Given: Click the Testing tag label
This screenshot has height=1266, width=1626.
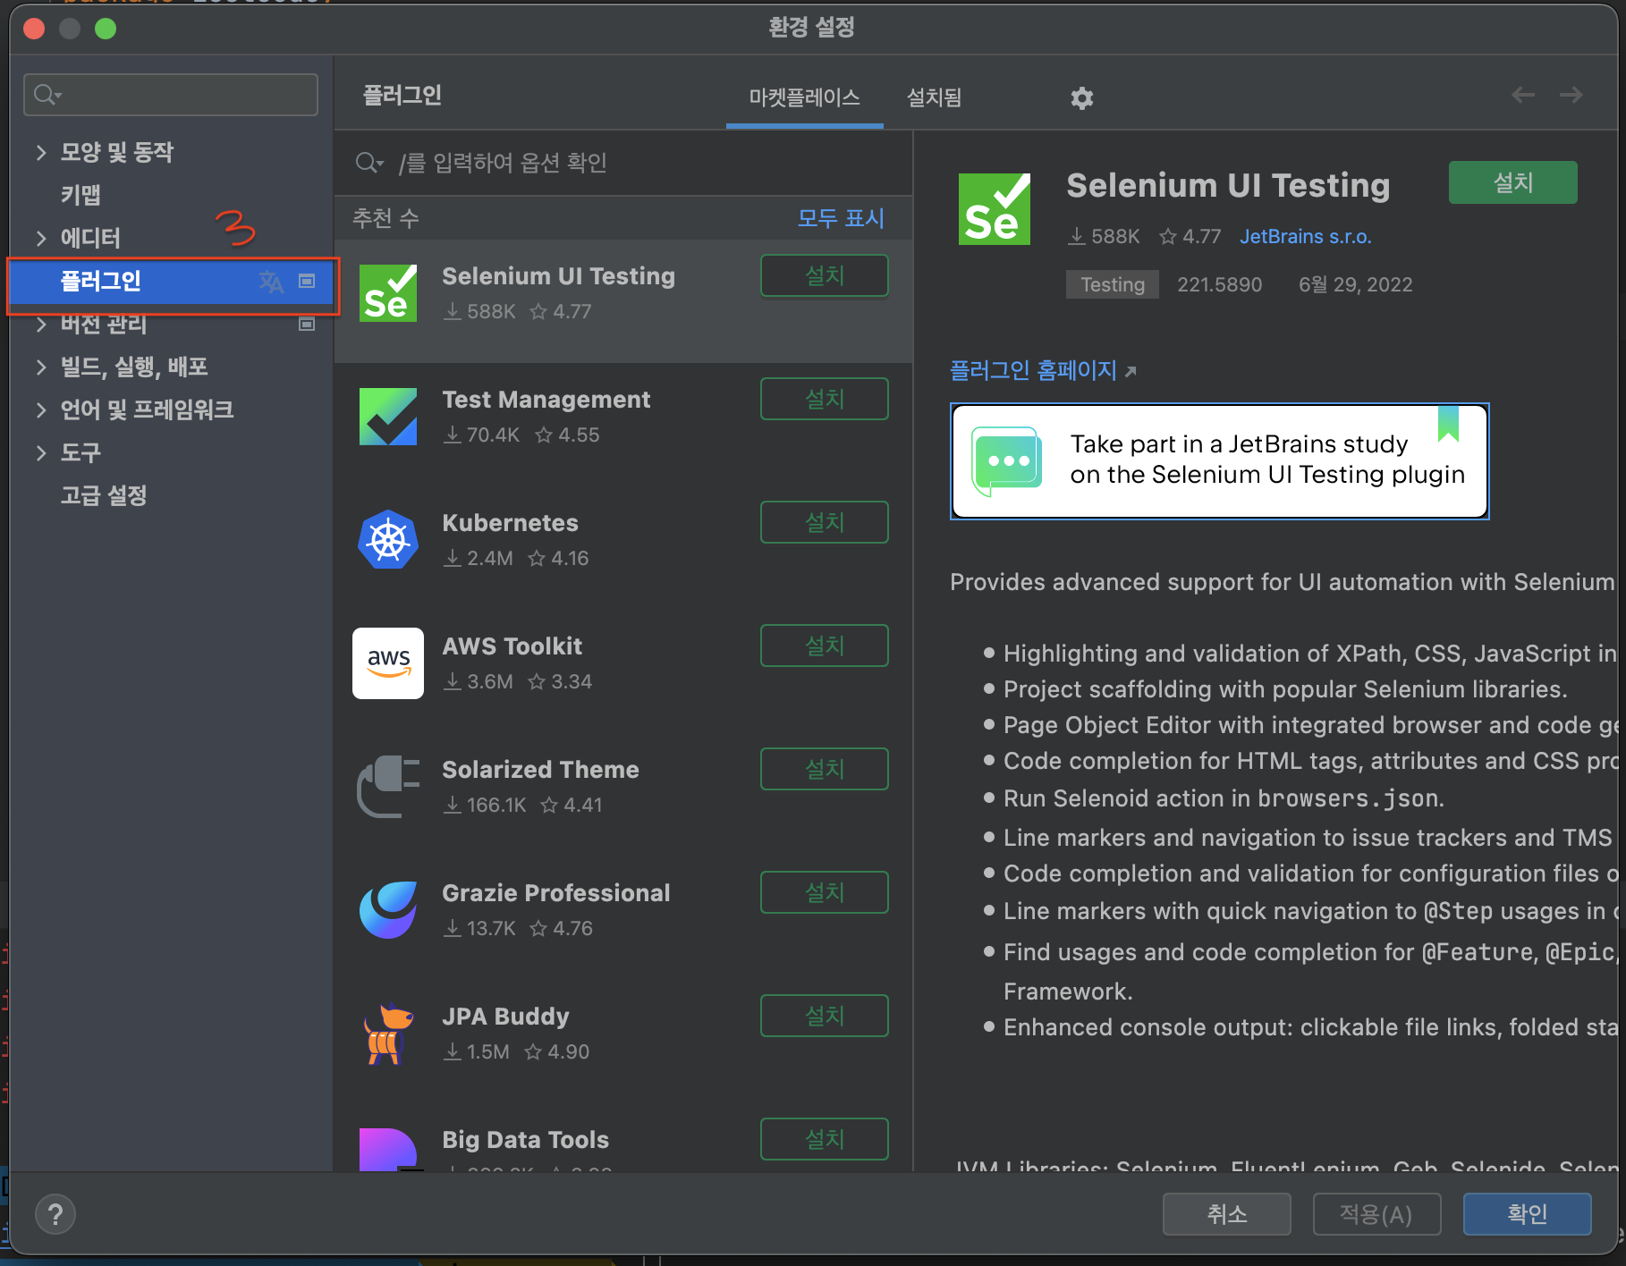Looking at the screenshot, I should tap(1112, 284).
